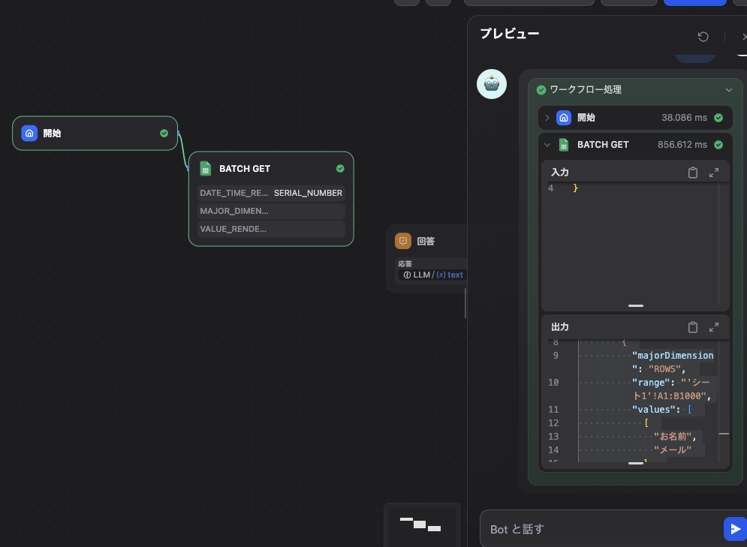
Task: Click the 出力 panel bottom resize handle
Action: tap(636, 463)
